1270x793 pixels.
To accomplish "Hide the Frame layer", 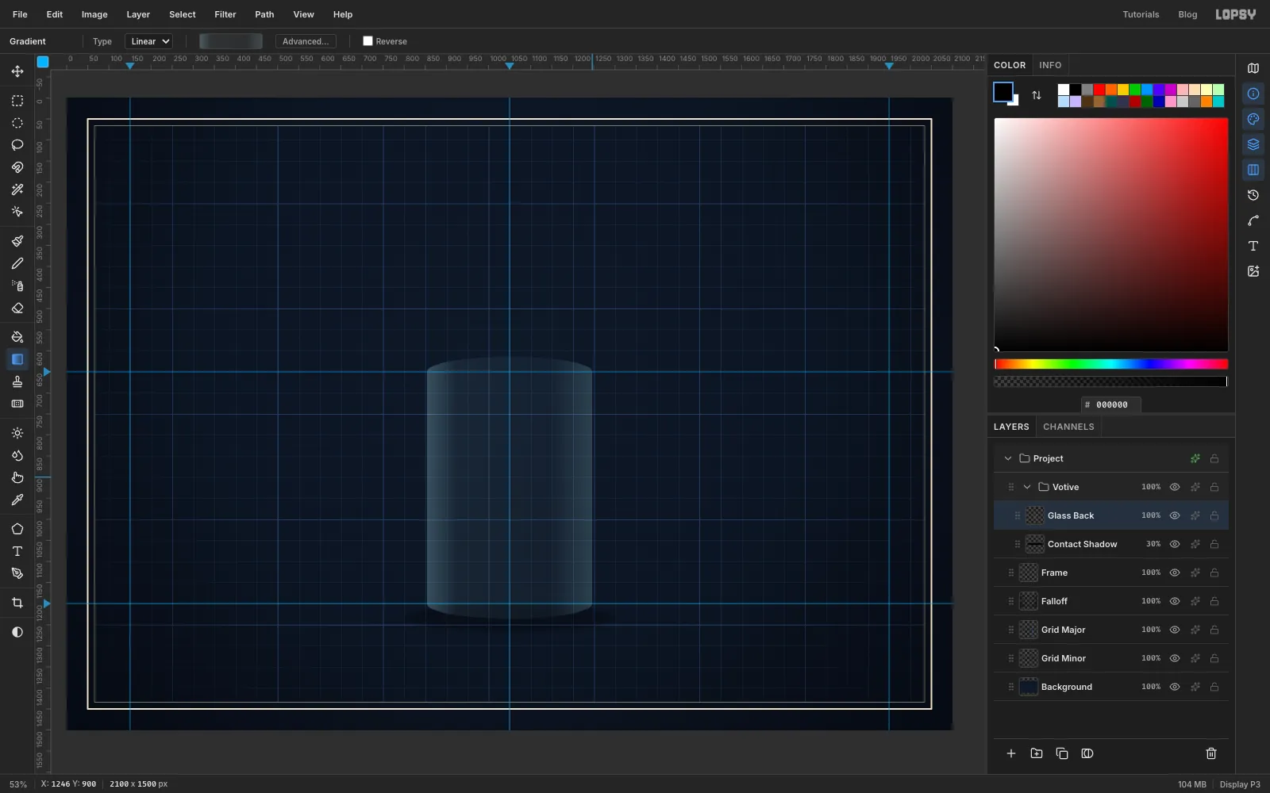I will click(x=1175, y=573).
